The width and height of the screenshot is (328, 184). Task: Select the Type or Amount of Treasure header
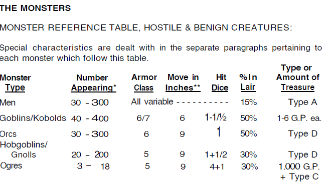298,77
